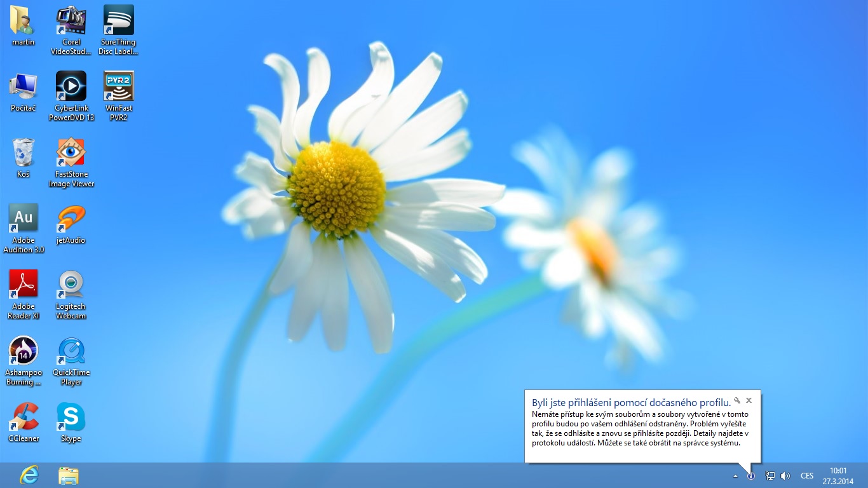Open notification options via the wrench icon

[737, 400]
